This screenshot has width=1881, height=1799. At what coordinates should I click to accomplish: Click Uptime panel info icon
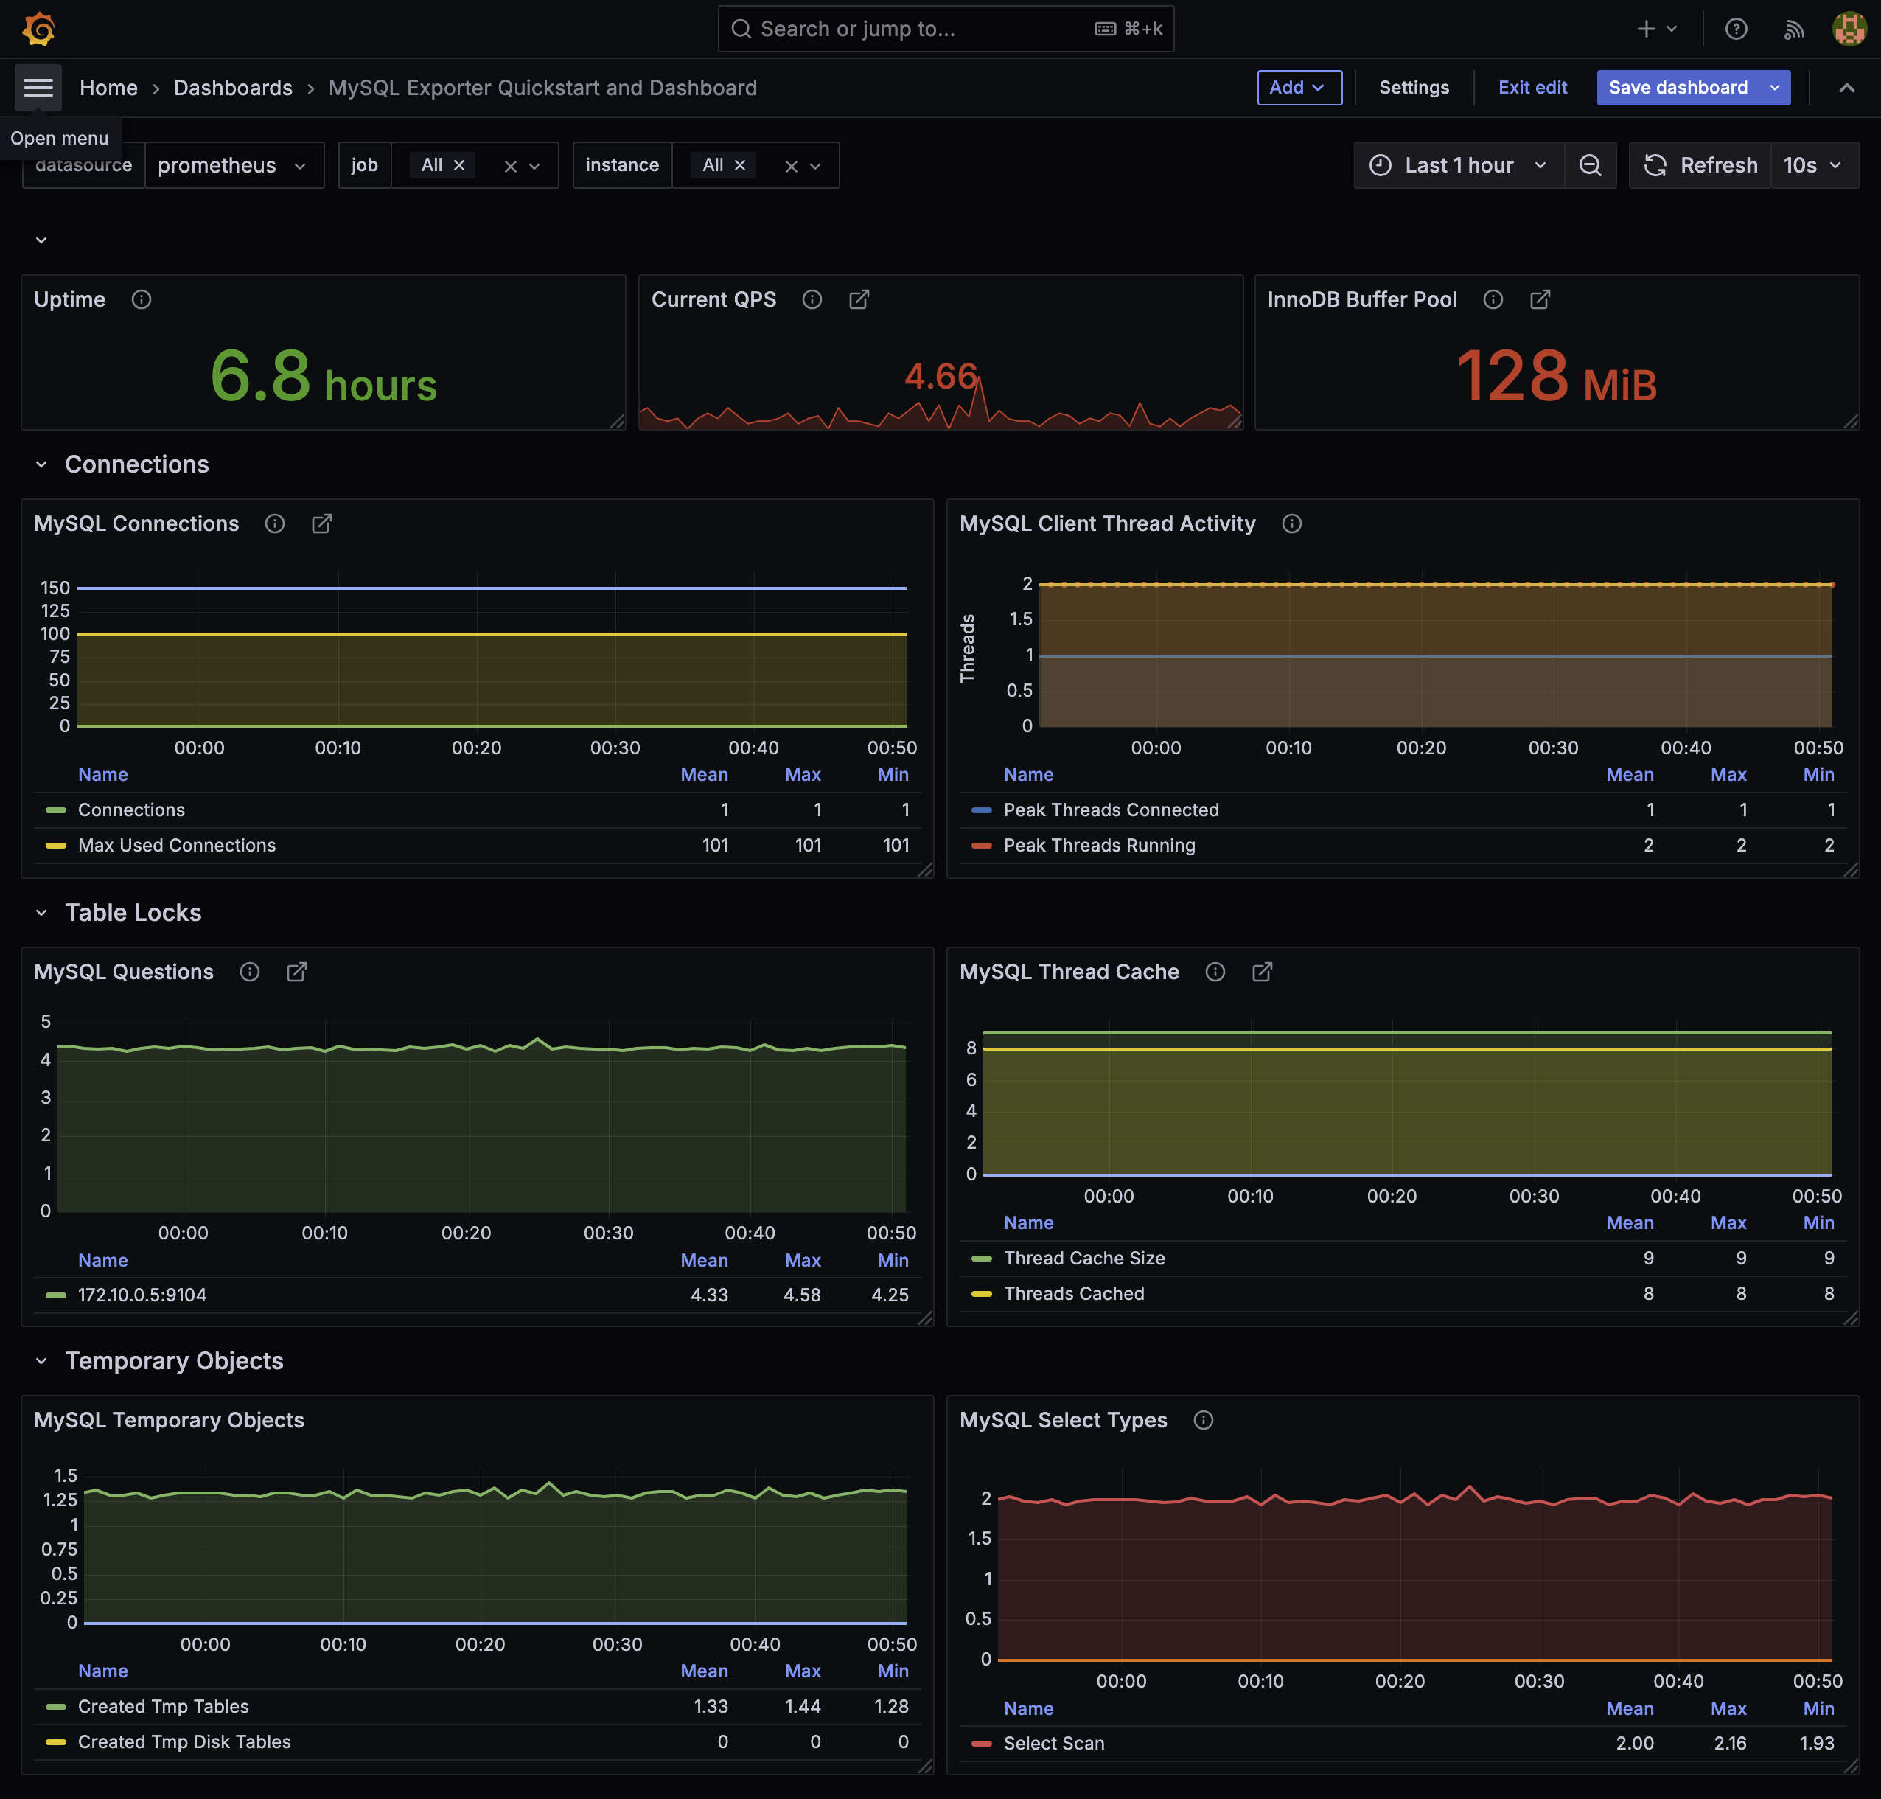141,299
